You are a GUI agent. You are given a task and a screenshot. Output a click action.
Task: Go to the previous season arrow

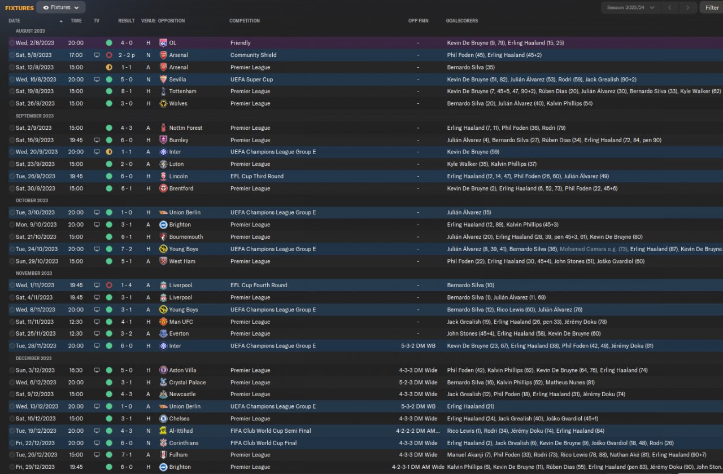669,7
